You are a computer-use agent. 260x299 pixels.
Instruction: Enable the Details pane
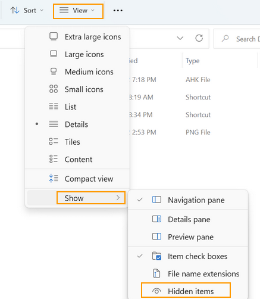188,219
